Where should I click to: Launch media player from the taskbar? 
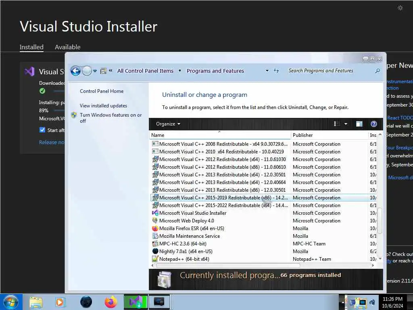(x=60, y=302)
